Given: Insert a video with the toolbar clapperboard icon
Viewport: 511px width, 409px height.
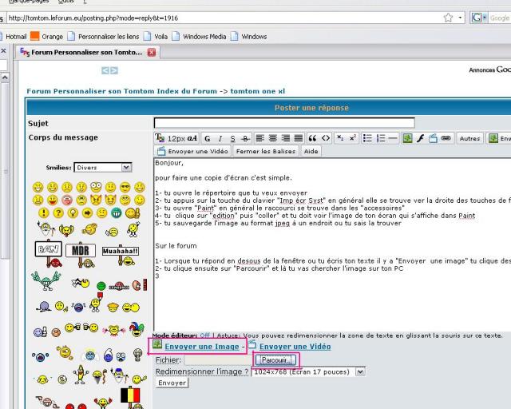Looking at the screenshot, I should 433,138.
